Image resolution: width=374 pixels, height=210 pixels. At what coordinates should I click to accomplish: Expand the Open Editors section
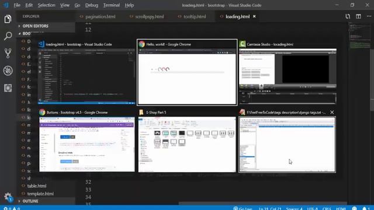click(x=35, y=26)
